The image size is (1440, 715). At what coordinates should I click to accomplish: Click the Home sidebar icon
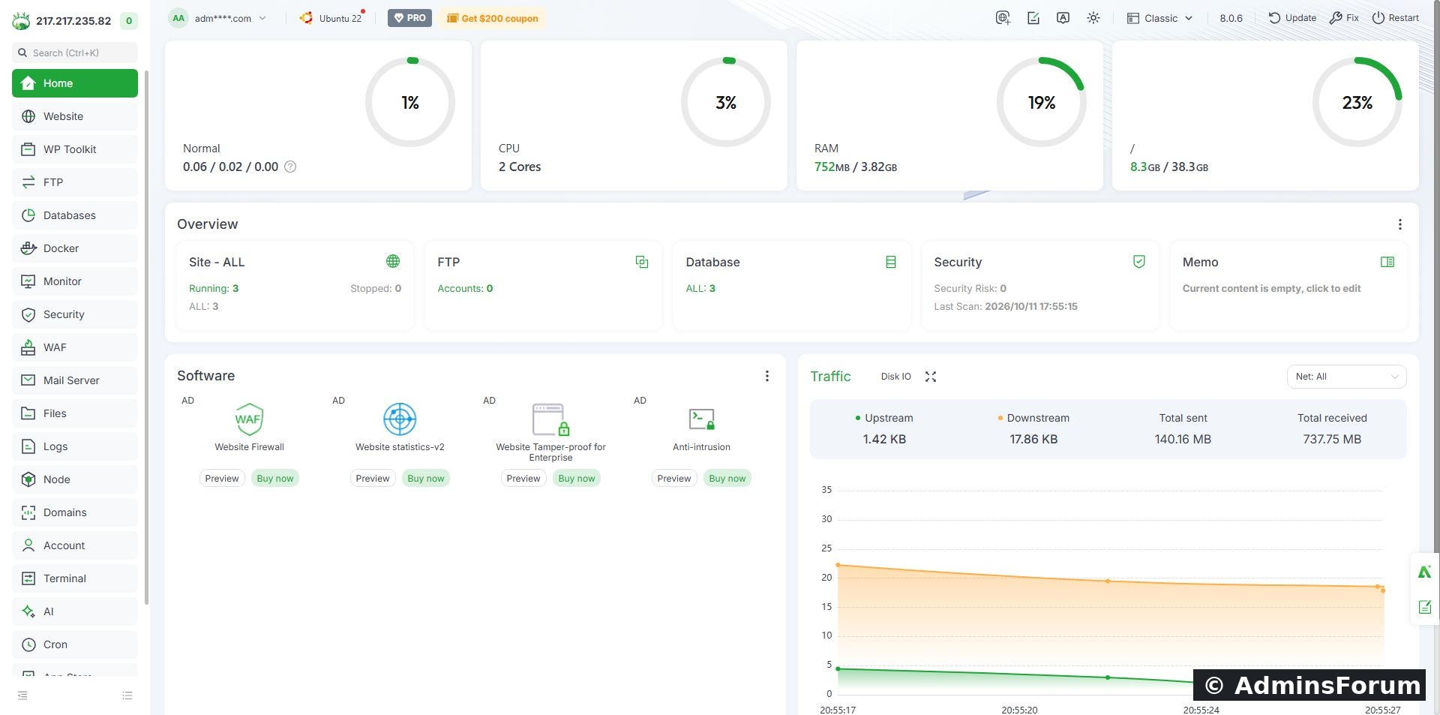coord(28,83)
